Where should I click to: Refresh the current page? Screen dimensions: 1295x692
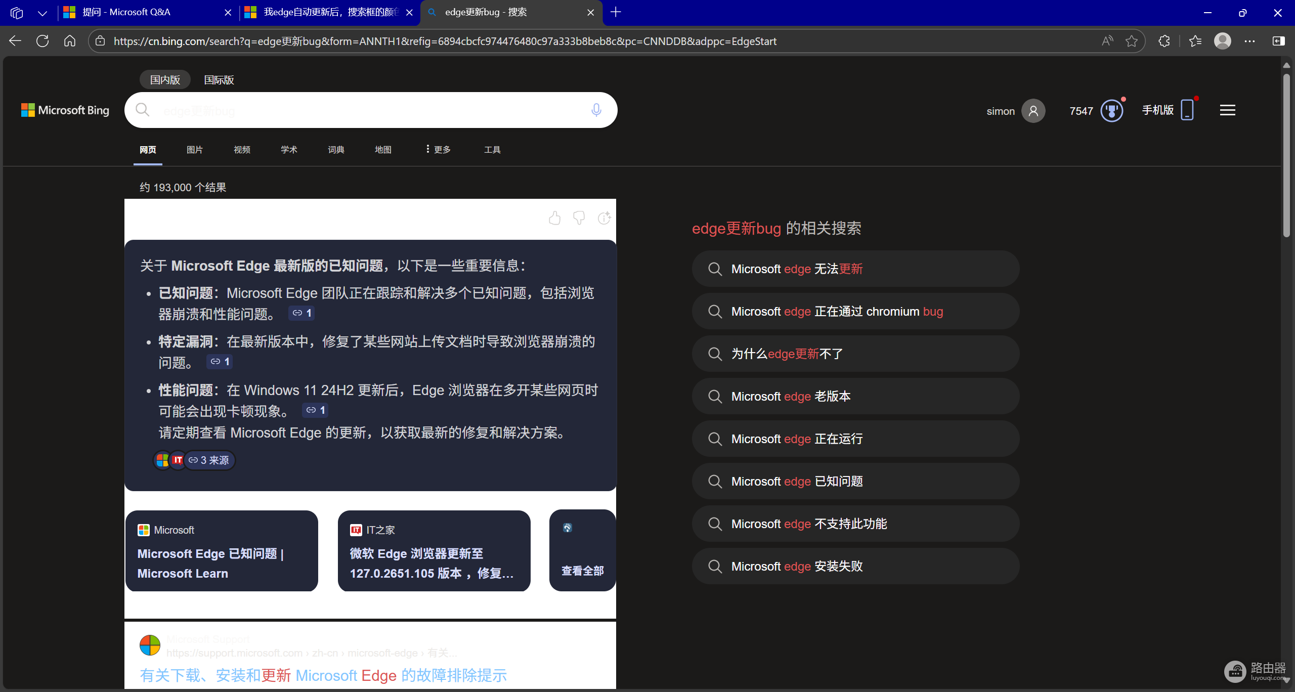pyautogui.click(x=42, y=41)
